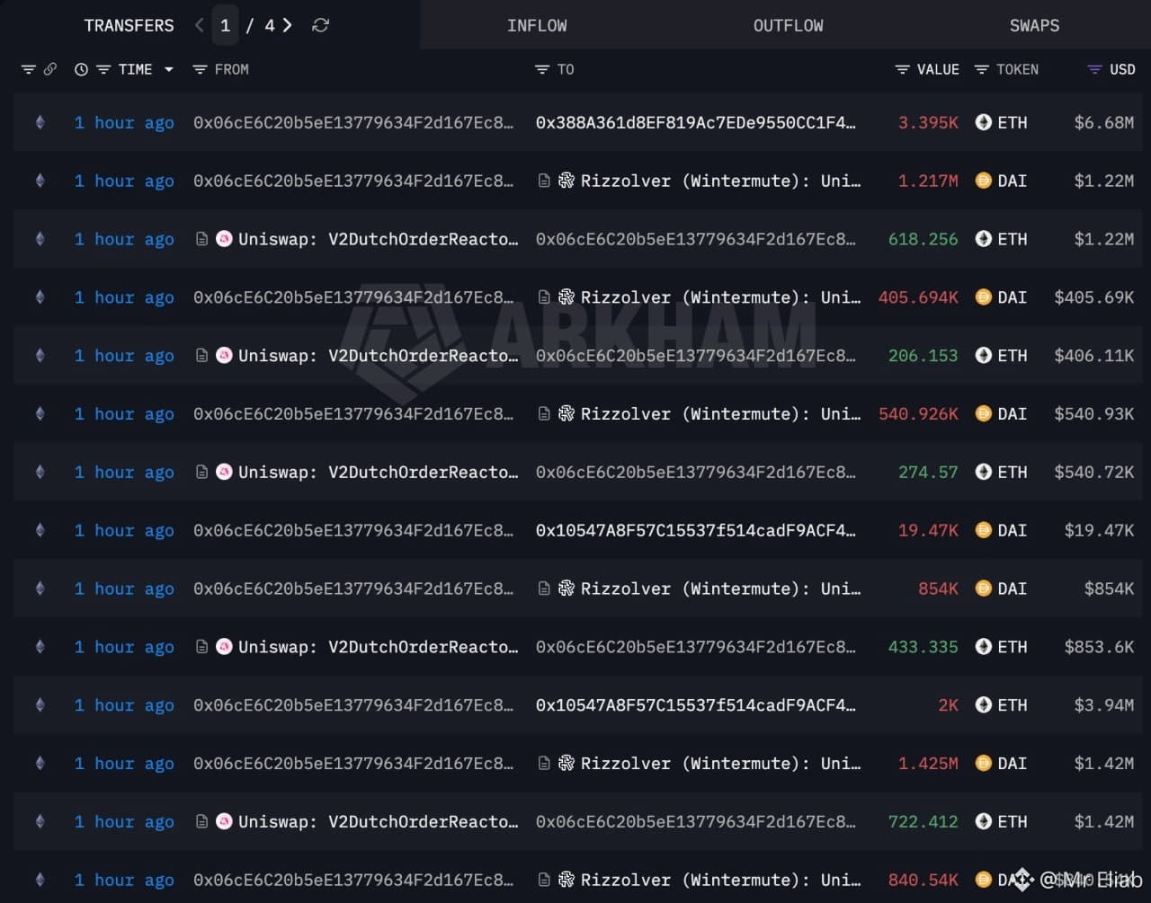Toggle the TIME column sort arrow

pos(168,69)
